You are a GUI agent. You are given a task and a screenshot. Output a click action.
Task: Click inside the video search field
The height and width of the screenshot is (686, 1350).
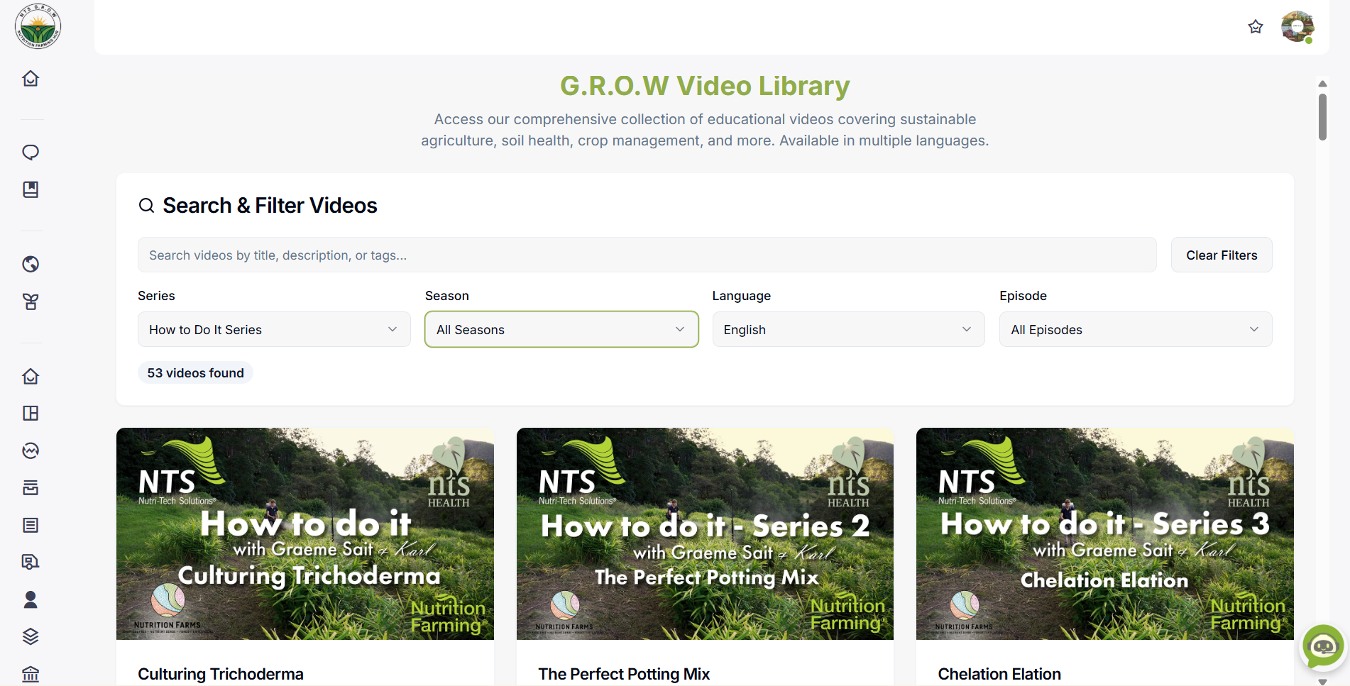pos(647,255)
